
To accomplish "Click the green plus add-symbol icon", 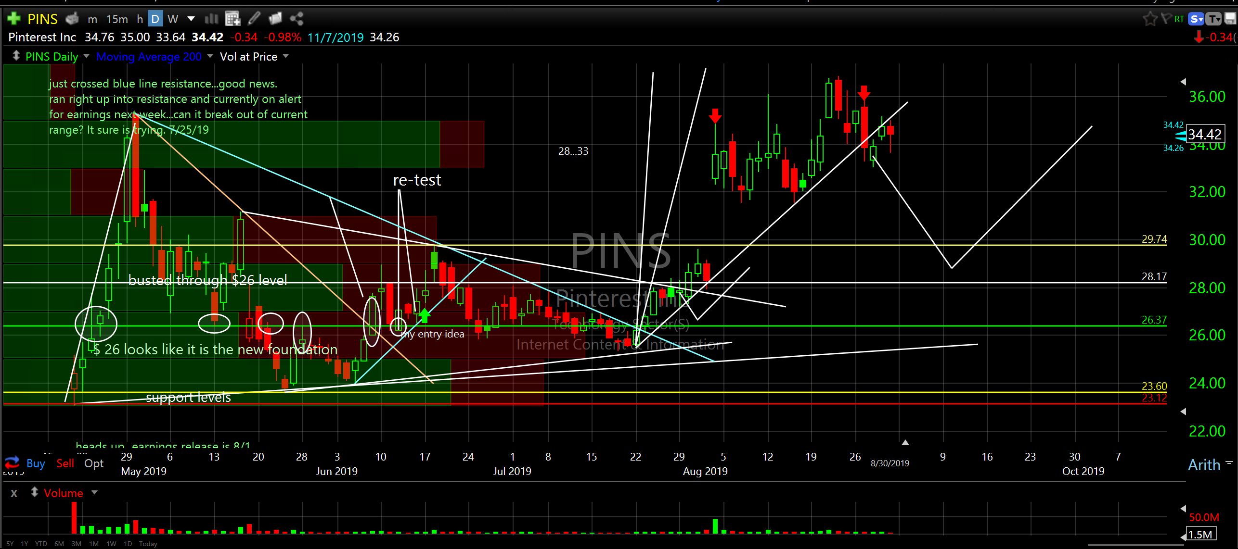I will click(13, 19).
